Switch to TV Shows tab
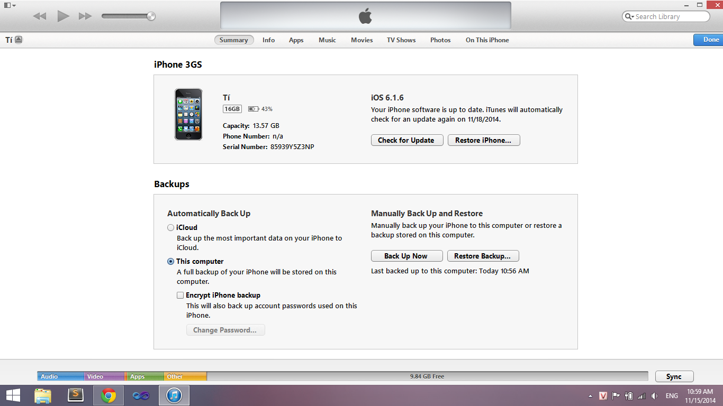This screenshot has height=406, width=723. coord(401,40)
